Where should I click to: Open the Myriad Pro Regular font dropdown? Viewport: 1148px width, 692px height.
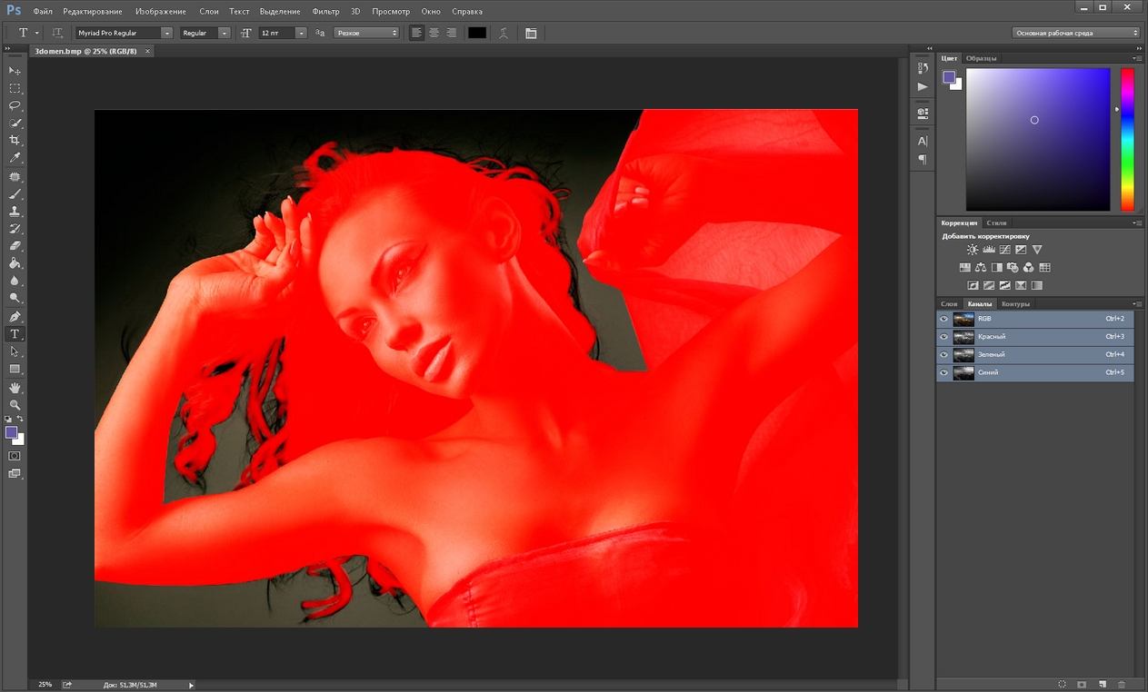[166, 33]
